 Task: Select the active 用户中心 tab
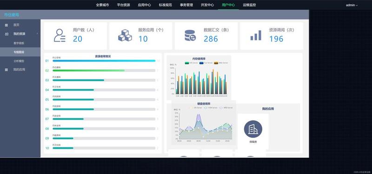228,5
